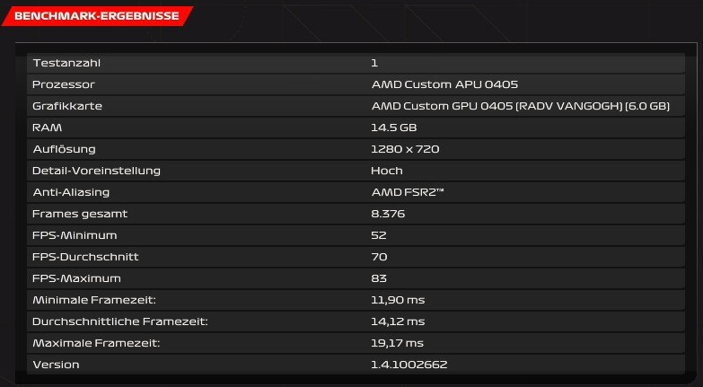703x387 pixels.
Task: Click the 1280 x 720 resolution value
Action: tap(405, 149)
